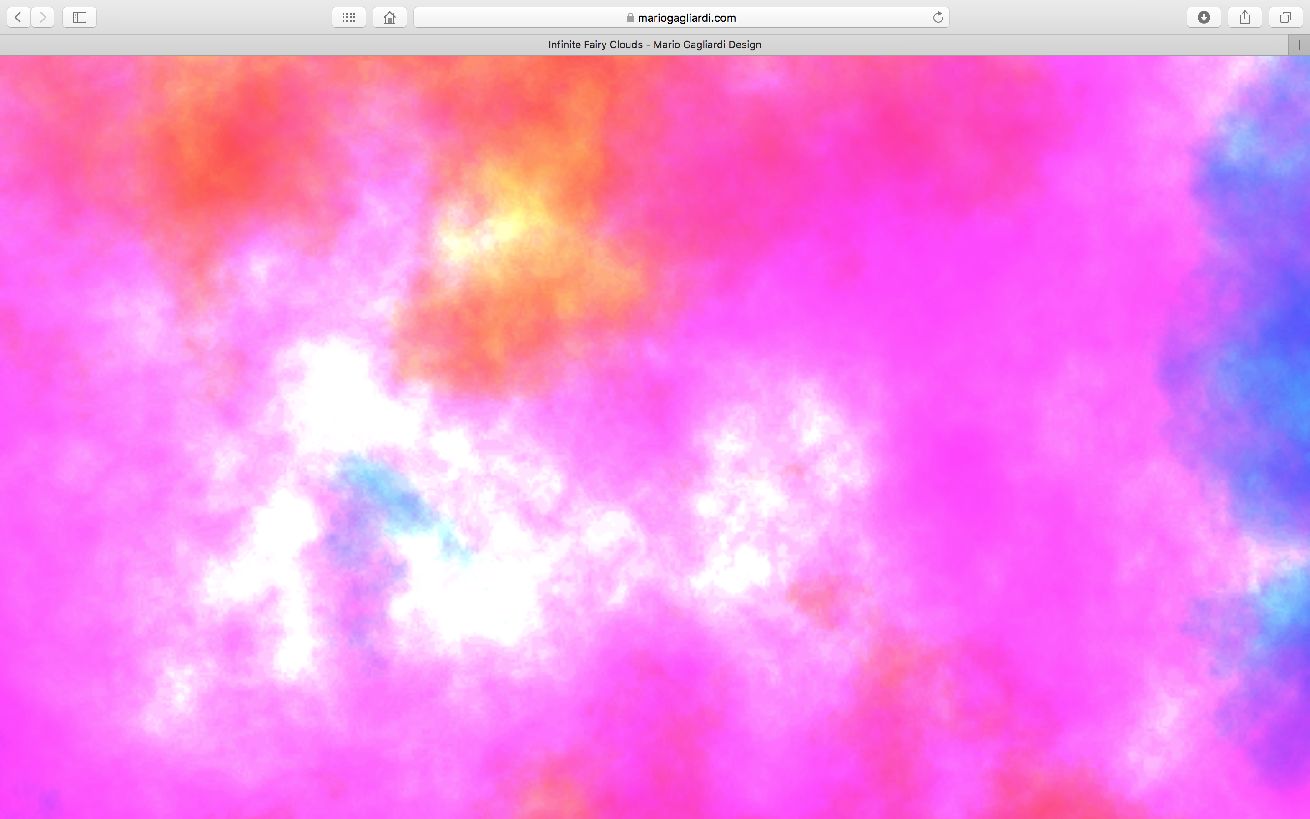The image size is (1310, 819).
Task: Show the downloads list
Action: (x=1204, y=17)
